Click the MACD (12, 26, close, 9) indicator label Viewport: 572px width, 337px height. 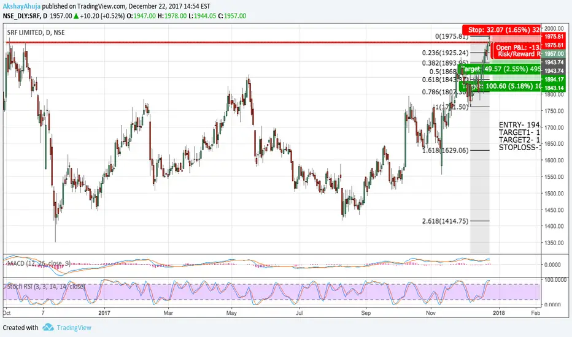click(39, 263)
